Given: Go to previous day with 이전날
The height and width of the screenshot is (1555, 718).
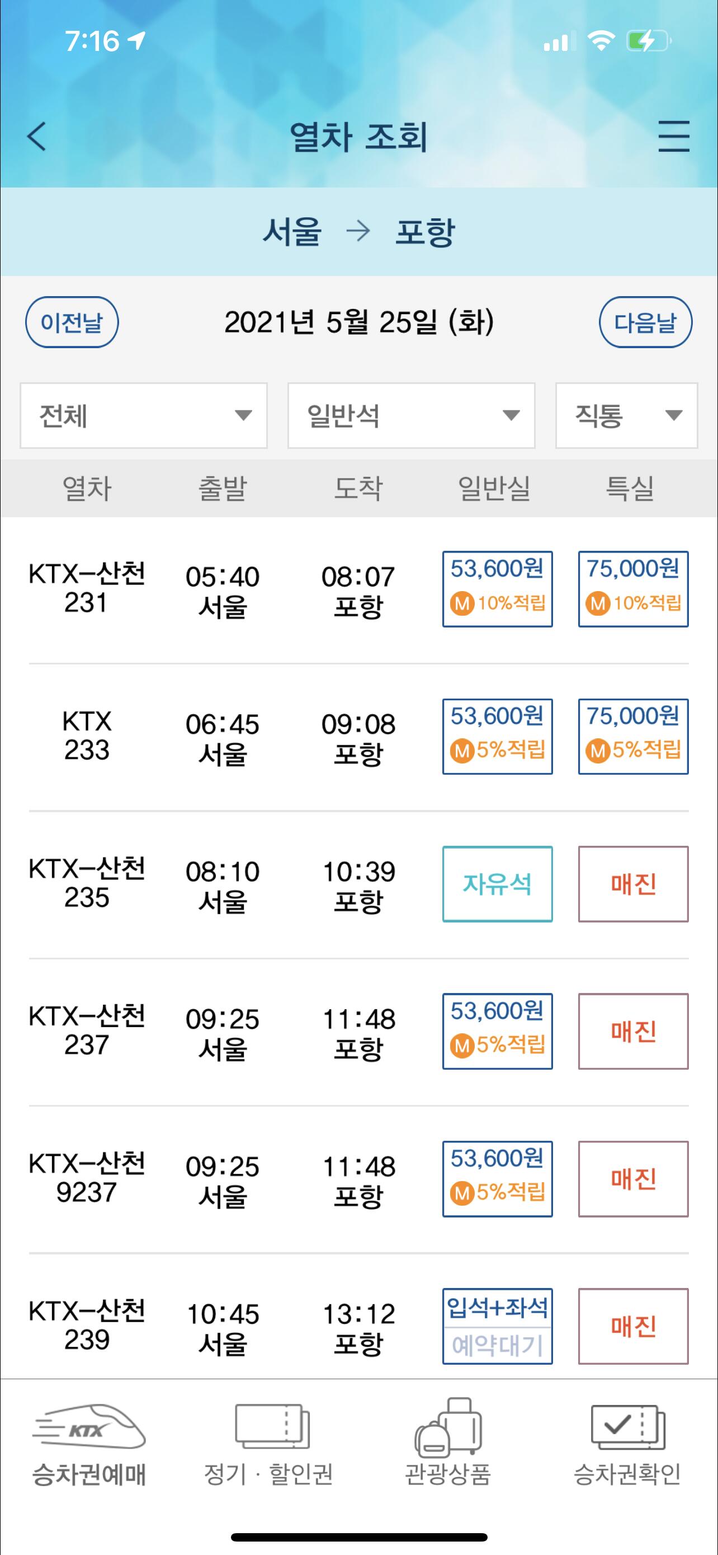Looking at the screenshot, I should coord(72,322).
